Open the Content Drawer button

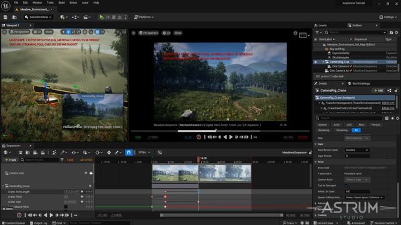[x=13, y=223]
